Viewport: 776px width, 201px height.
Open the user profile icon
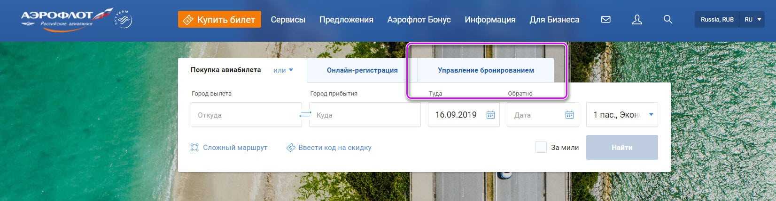[x=636, y=20]
